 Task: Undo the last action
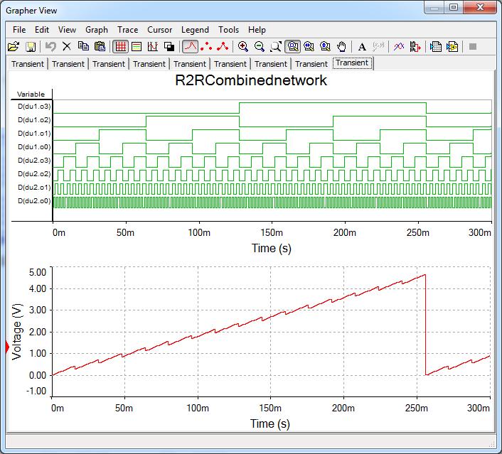(x=50, y=47)
